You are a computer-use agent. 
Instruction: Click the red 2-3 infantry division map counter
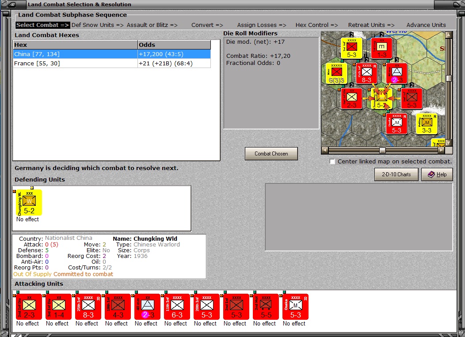pyautogui.click(x=351, y=98)
